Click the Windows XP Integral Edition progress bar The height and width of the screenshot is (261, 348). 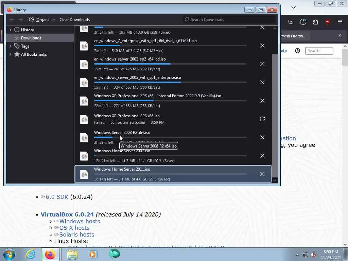(x=170, y=101)
